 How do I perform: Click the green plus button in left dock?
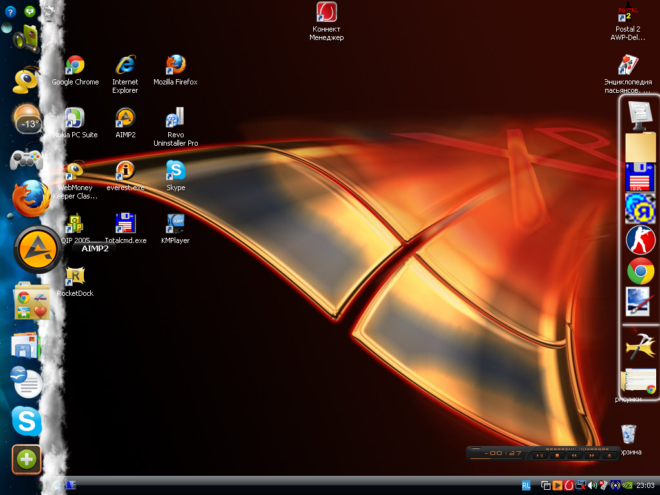26,460
